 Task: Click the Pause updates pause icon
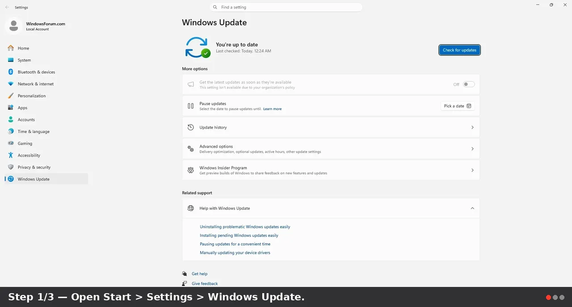[191, 106]
